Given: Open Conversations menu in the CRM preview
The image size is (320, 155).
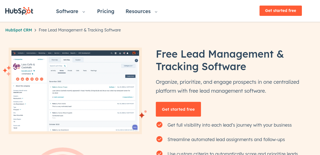Looking at the screenshot, I should point(31,53).
